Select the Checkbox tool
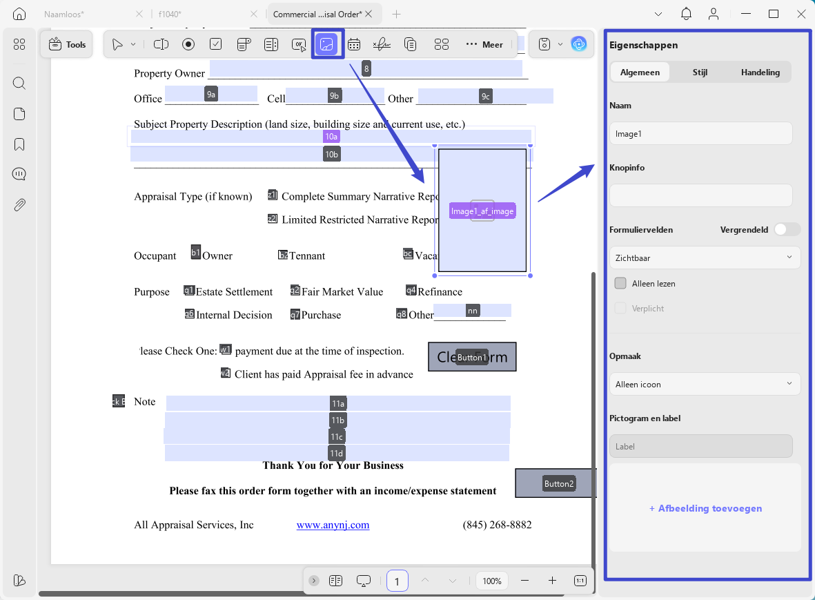 tap(216, 45)
